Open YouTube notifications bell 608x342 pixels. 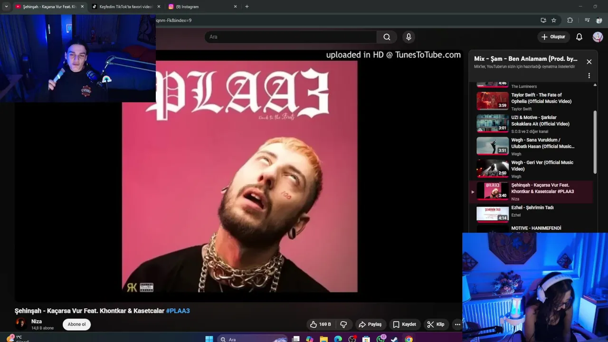point(579,37)
